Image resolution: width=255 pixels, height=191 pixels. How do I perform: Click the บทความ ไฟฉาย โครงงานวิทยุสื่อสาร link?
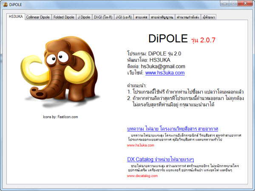coord(173,129)
